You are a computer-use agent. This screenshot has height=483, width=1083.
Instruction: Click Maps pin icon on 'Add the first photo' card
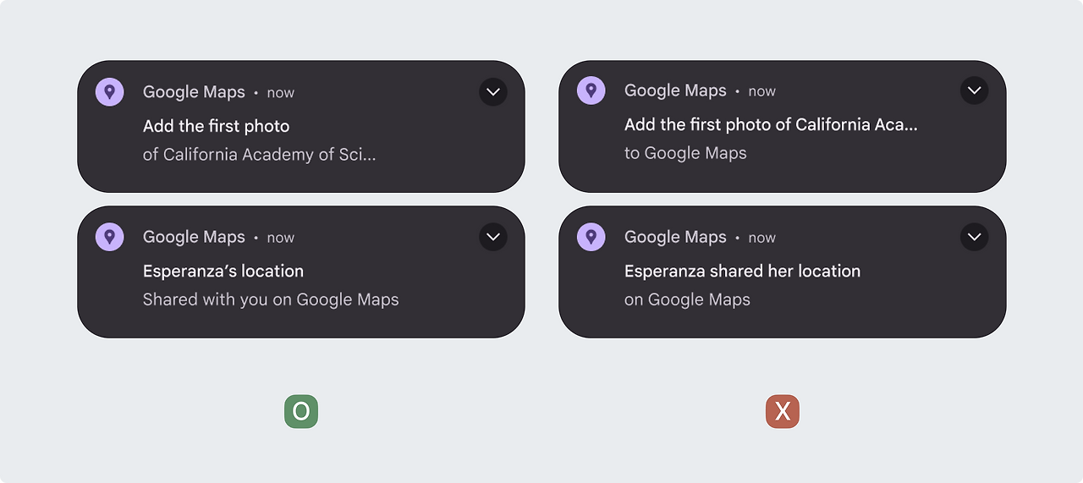pos(110,92)
